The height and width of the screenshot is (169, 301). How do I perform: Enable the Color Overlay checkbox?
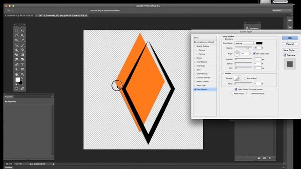[195, 74]
